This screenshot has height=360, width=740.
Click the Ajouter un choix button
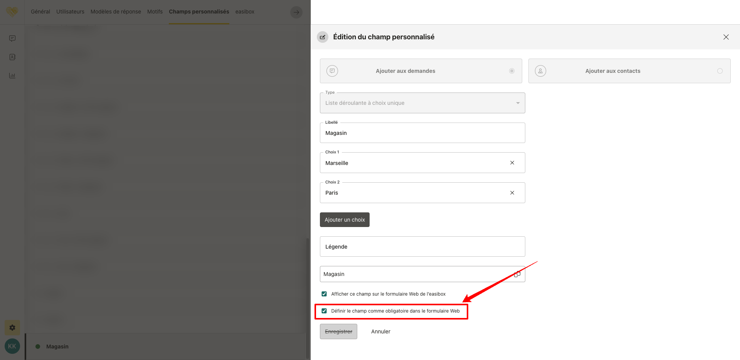pyautogui.click(x=345, y=220)
